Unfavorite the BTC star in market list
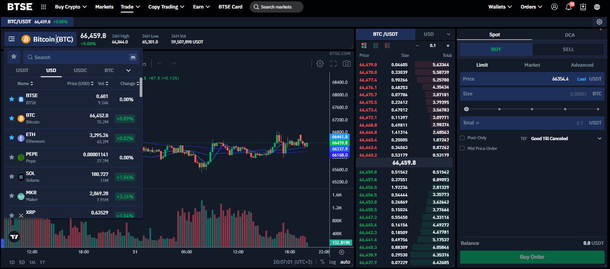The image size is (610, 269). (x=12, y=119)
